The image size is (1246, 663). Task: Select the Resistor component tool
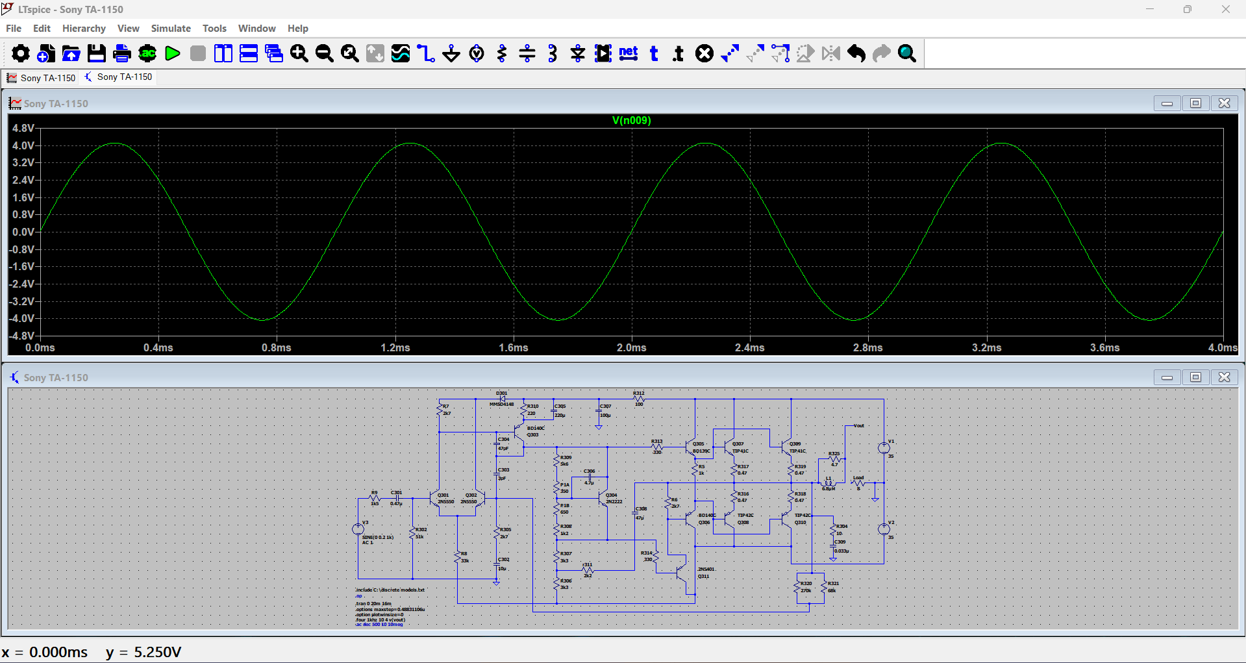coord(502,53)
